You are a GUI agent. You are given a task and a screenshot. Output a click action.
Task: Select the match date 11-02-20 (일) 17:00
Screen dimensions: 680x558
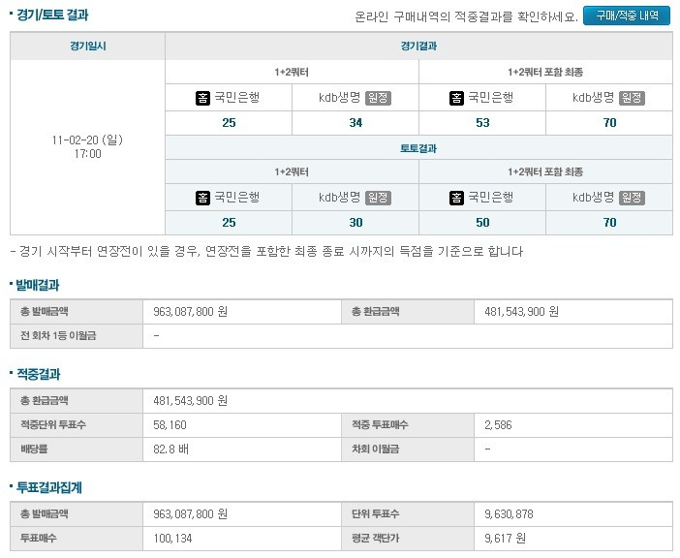(87, 147)
